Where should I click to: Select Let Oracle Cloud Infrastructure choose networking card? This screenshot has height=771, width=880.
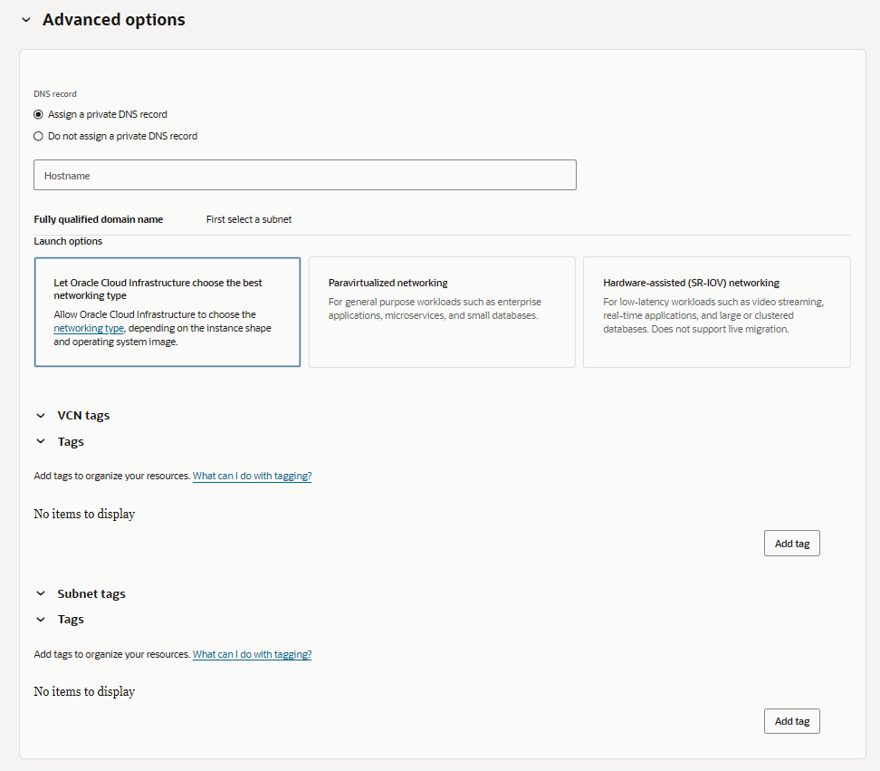click(x=167, y=313)
